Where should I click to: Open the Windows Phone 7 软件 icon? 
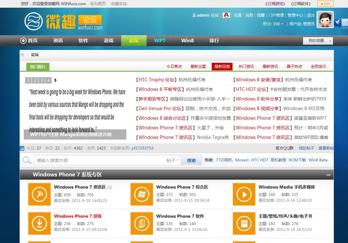click(141, 223)
